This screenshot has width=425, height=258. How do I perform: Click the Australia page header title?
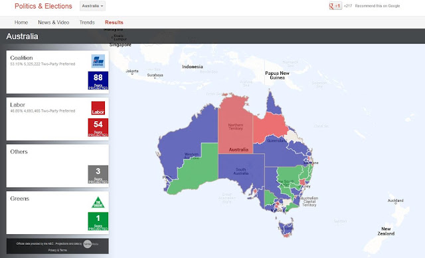tap(22, 36)
